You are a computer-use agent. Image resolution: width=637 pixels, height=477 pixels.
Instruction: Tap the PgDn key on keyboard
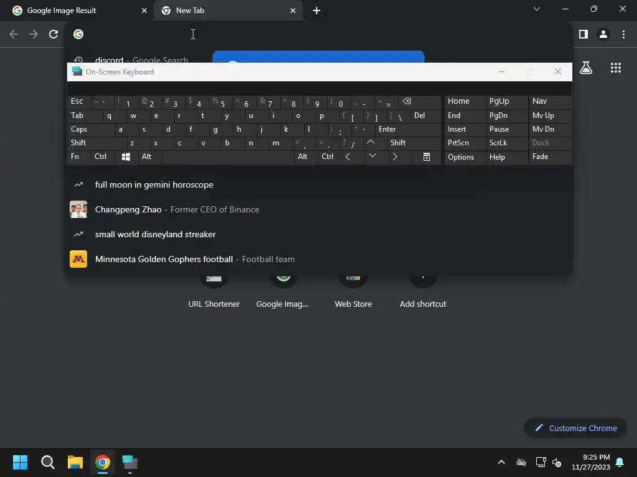pyautogui.click(x=506, y=116)
